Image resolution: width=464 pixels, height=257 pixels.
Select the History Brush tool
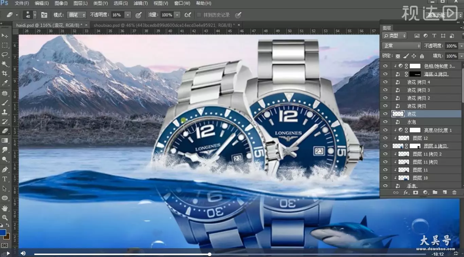tap(5, 121)
